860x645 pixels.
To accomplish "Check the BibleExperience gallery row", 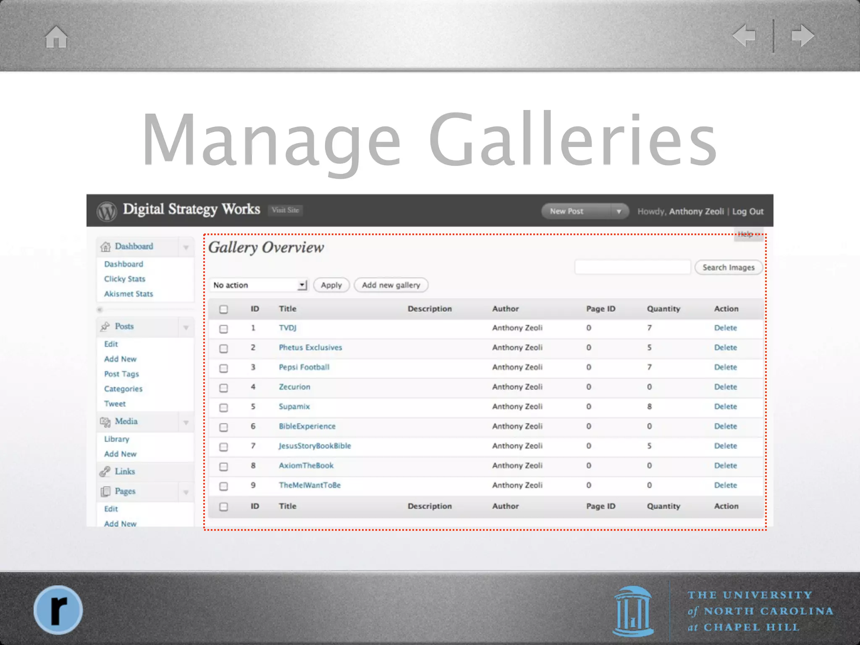I will pos(223,427).
